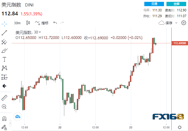This screenshot has width=188, height=131.
Task: Open the pattern drawing tool
Action: tap(4, 68)
